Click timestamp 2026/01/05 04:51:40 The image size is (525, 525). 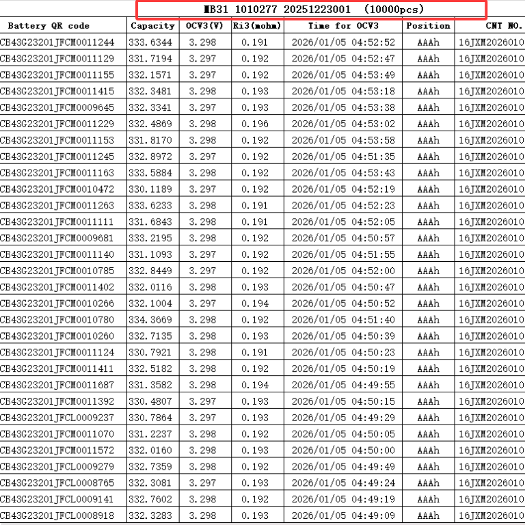click(x=343, y=320)
